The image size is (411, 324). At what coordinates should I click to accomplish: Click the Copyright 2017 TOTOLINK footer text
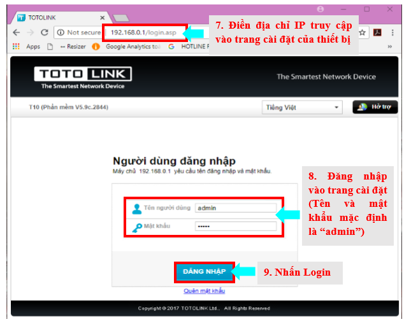click(x=204, y=308)
